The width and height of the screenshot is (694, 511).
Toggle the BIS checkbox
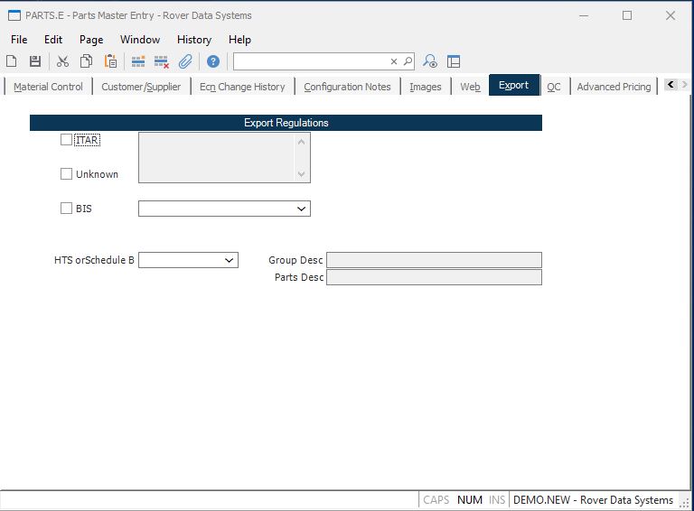tap(66, 209)
